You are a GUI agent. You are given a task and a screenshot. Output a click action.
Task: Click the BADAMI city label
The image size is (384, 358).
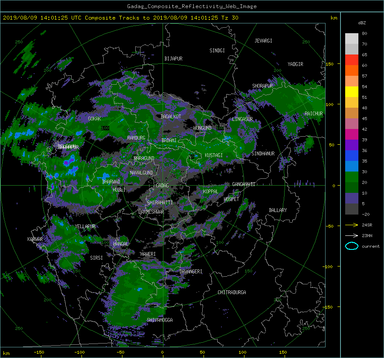tap(169, 140)
